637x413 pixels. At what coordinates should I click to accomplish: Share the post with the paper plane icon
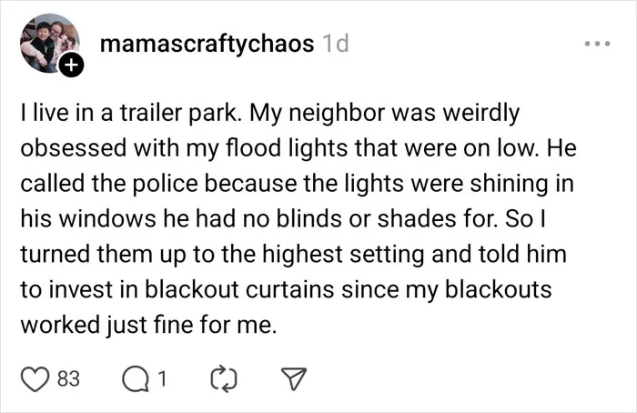click(x=294, y=379)
